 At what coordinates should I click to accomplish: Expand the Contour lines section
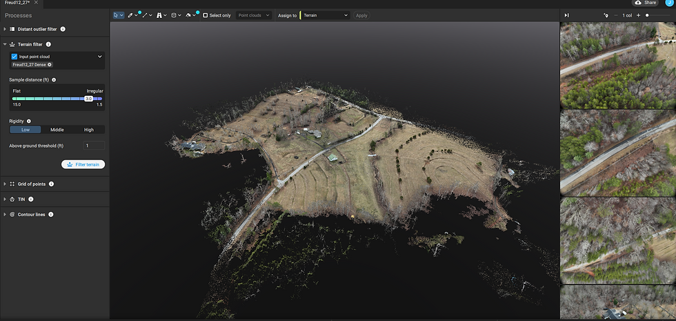5,214
